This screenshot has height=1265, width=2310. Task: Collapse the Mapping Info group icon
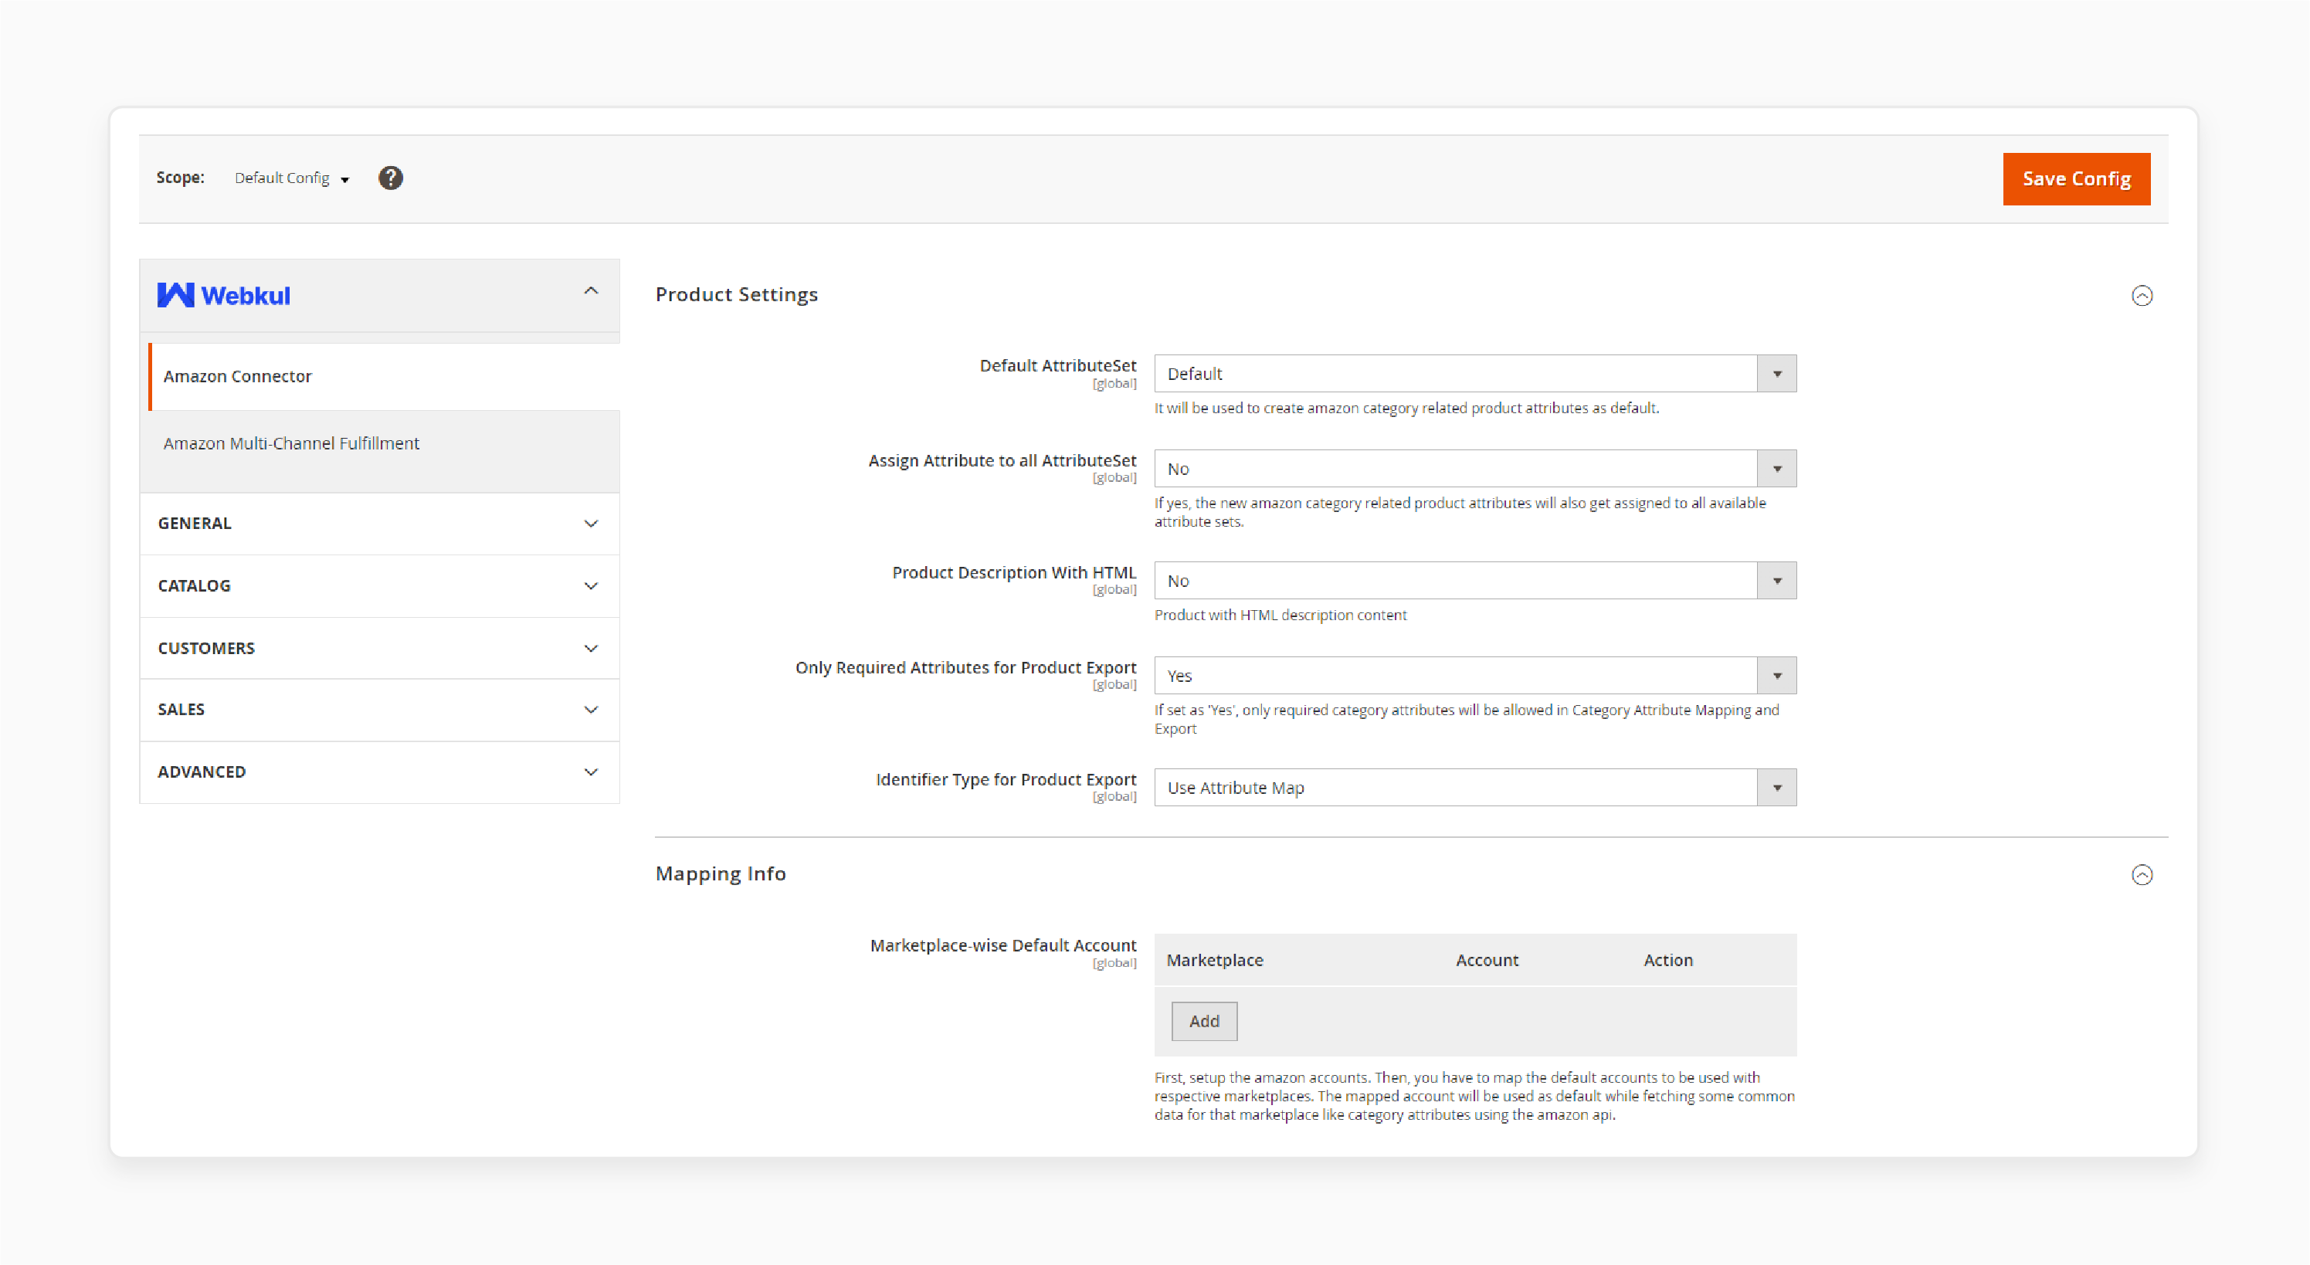tap(2142, 874)
